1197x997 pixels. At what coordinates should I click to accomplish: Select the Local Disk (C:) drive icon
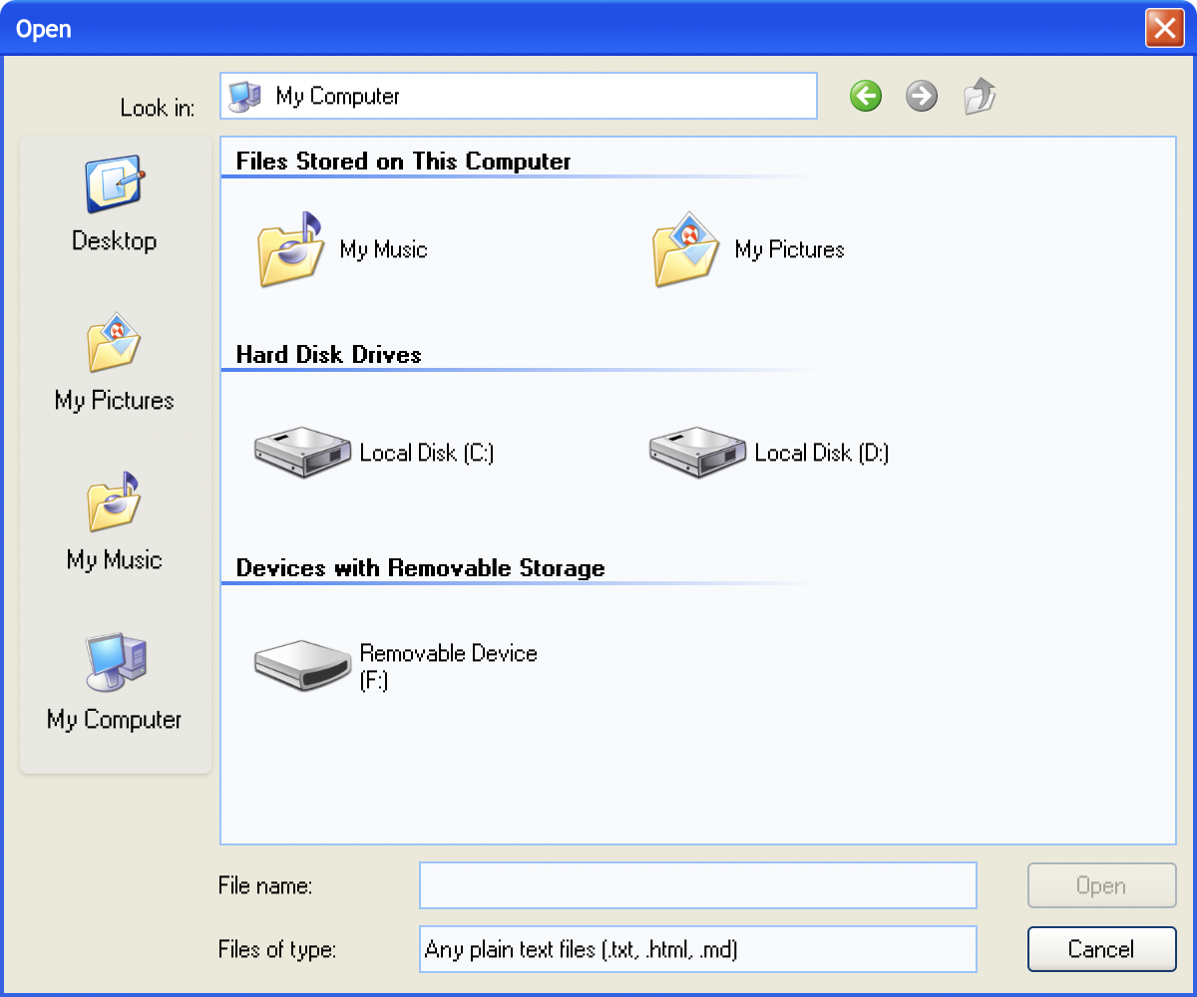point(303,453)
